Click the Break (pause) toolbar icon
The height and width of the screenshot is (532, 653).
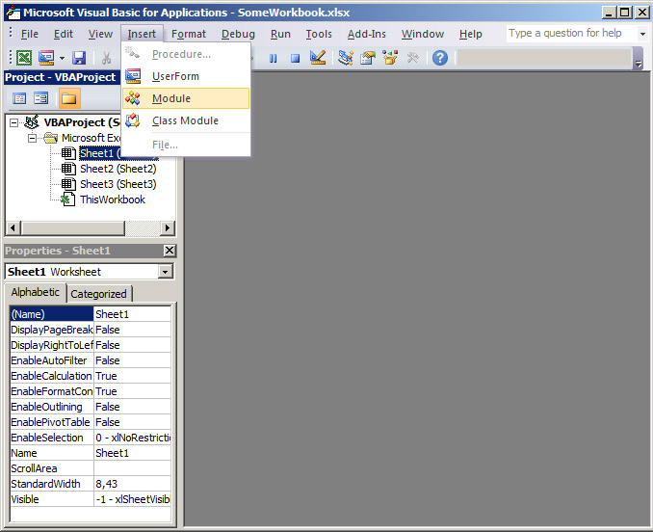pos(273,58)
